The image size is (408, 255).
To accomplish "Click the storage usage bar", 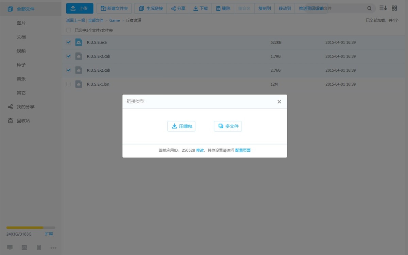I will 31,227.
